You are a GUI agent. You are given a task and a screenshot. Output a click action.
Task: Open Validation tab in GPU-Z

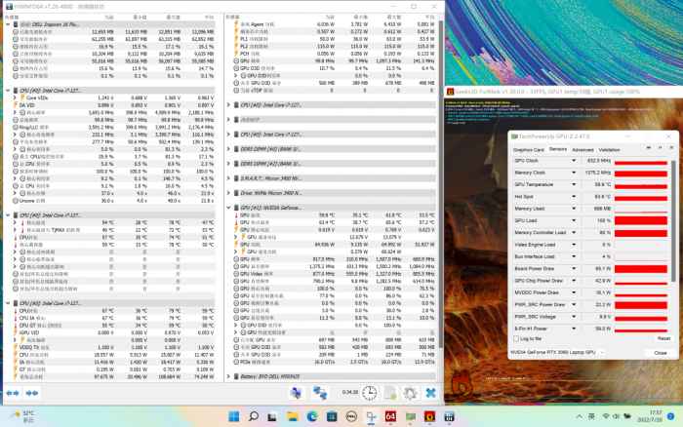610,150
